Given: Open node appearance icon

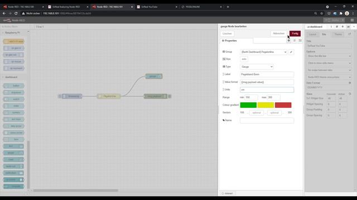Looking at the screenshot, I should [300, 41].
